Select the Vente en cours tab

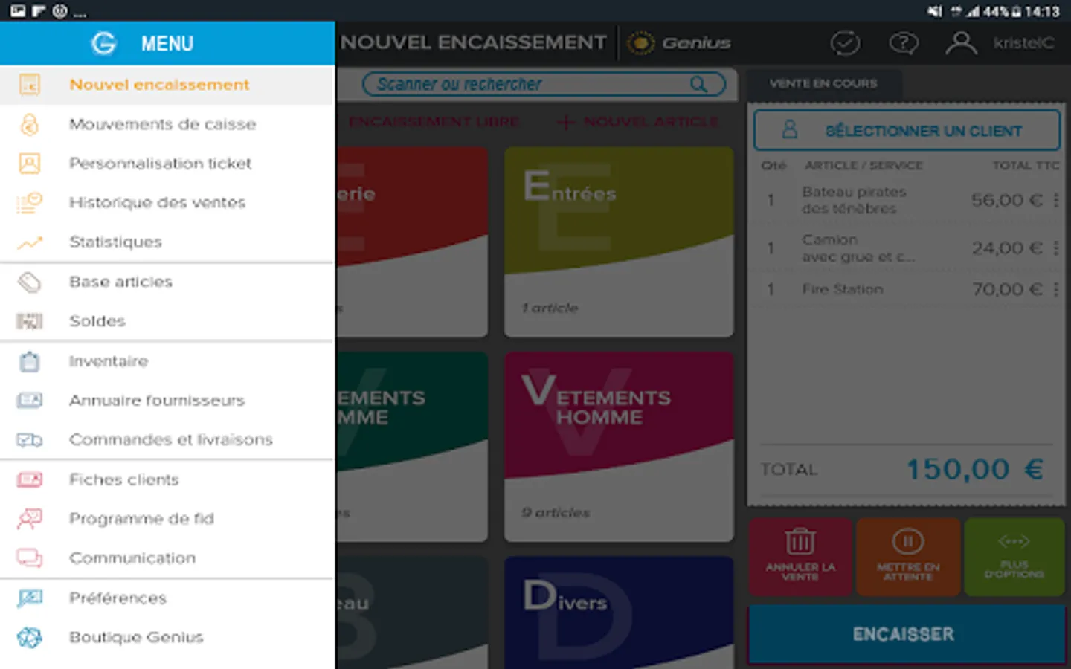click(823, 84)
